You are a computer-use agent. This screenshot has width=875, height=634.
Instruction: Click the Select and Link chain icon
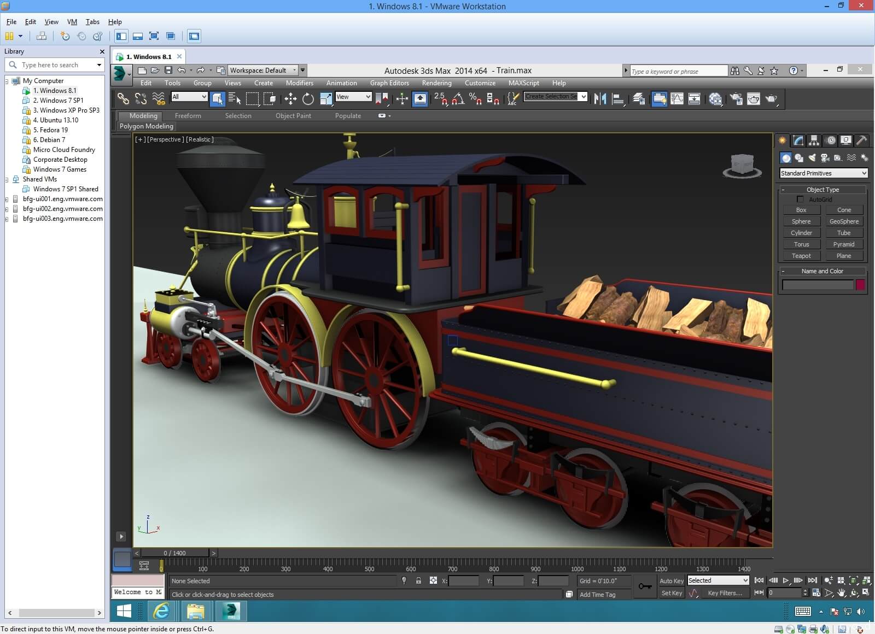pyautogui.click(x=124, y=99)
